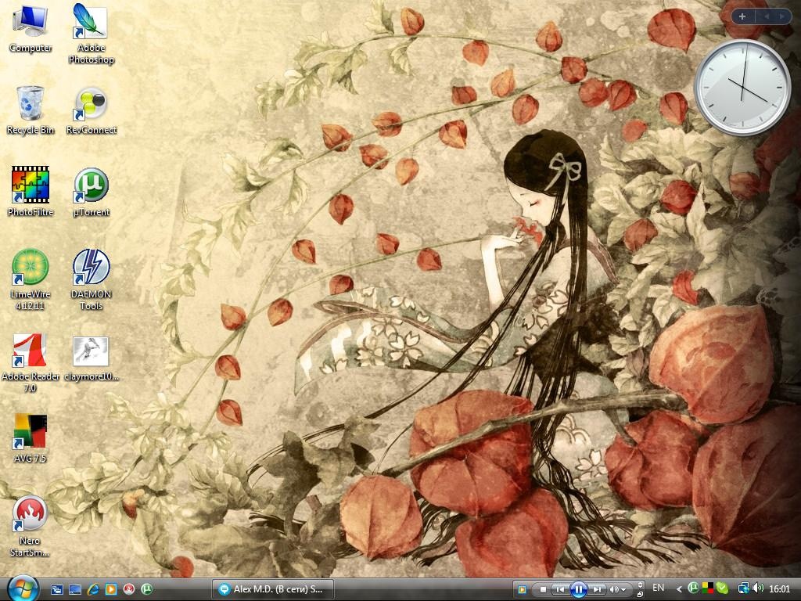This screenshot has width=801, height=601.
Task: Open the Computer desktop icon
Action: [x=31, y=28]
